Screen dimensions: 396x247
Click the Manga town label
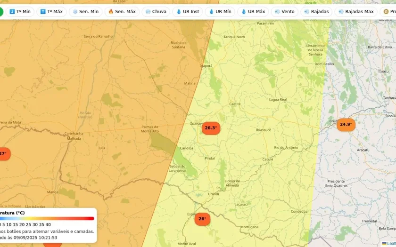(x=52, y=192)
